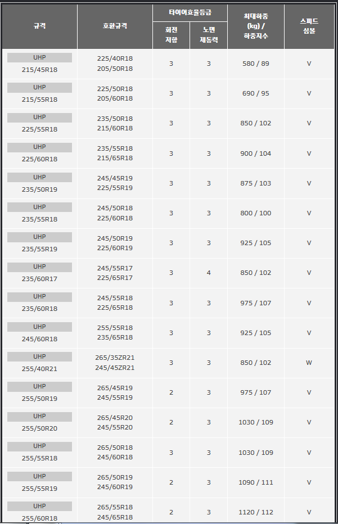Select the 1120 / 112 load cell
Image resolution: width=338 pixels, height=524 pixels.
[x=256, y=512]
